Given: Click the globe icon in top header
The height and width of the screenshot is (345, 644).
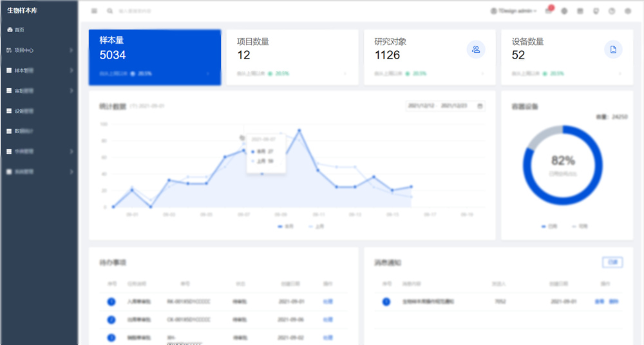Looking at the screenshot, I should pyautogui.click(x=565, y=11).
